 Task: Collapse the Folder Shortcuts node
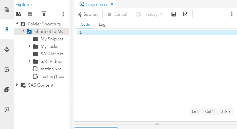pyautogui.click(x=17, y=23)
